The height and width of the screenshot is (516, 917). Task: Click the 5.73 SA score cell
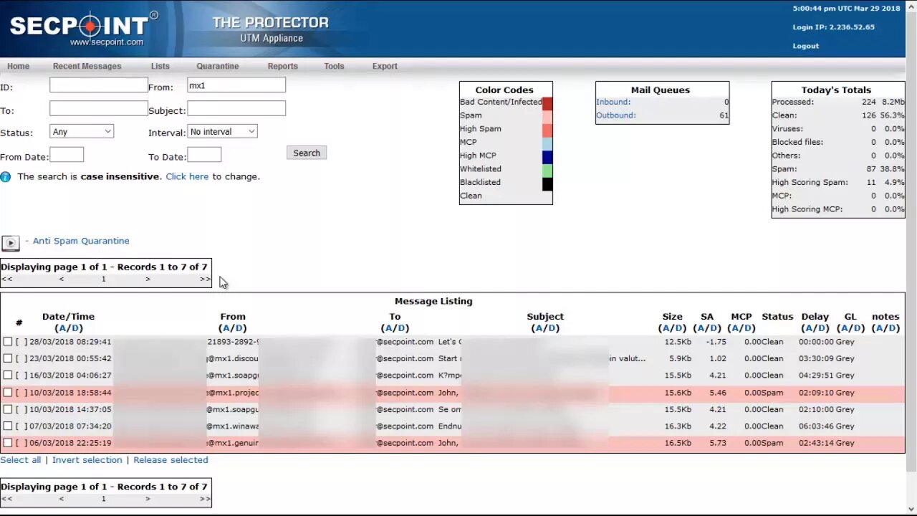tap(717, 443)
